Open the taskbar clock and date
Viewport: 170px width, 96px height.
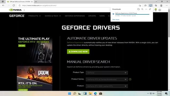(159, 94)
